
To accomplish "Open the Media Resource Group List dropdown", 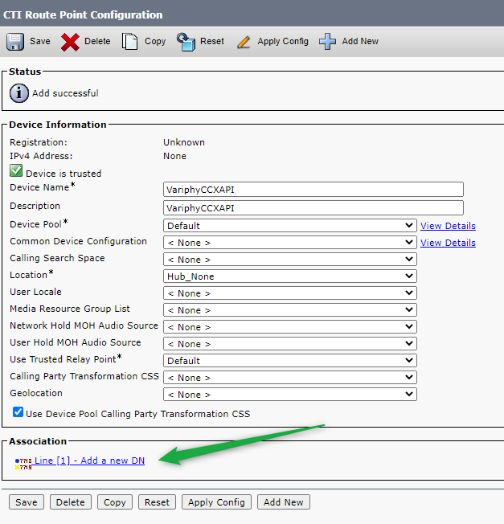I will (x=289, y=310).
